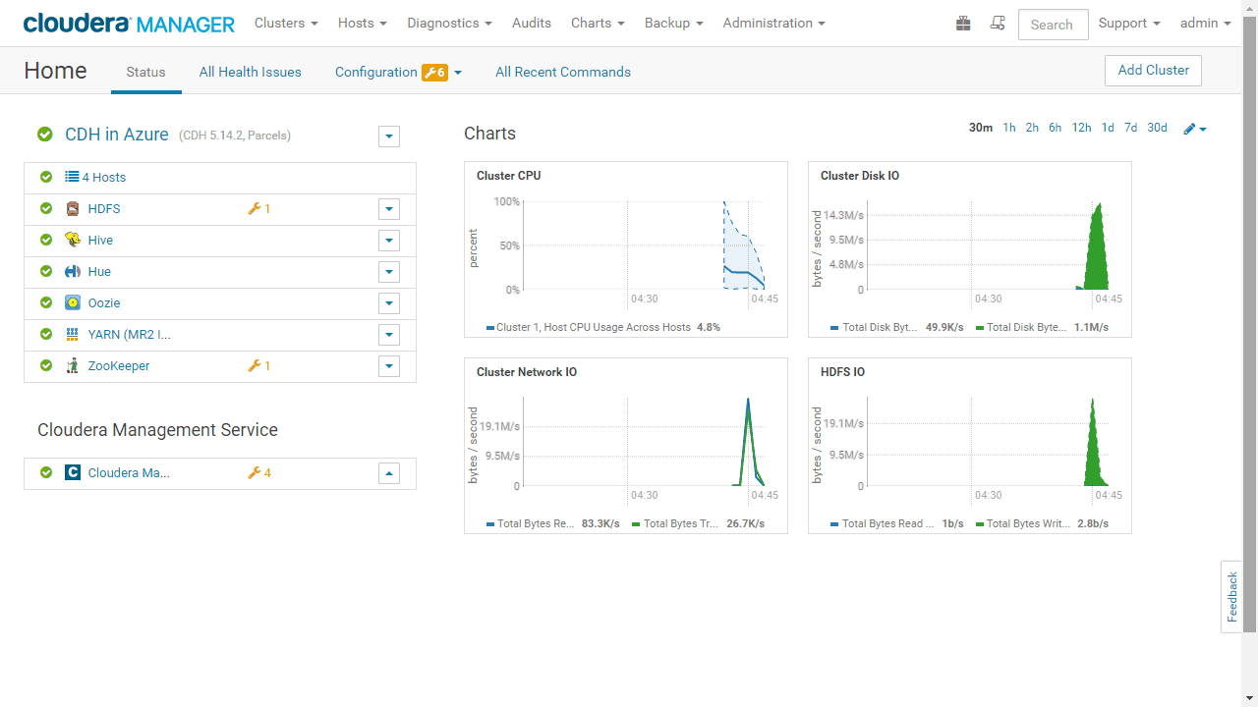The image size is (1258, 707).
Task: Open the Oozie actions dropdown
Action: (389, 303)
